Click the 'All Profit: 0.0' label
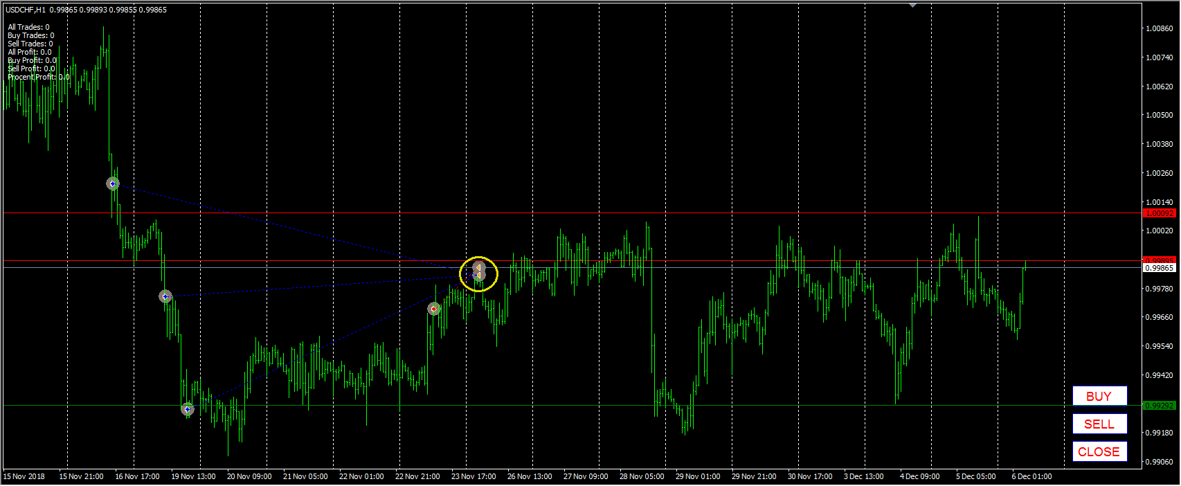The width and height of the screenshot is (1181, 486). (29, 52)
